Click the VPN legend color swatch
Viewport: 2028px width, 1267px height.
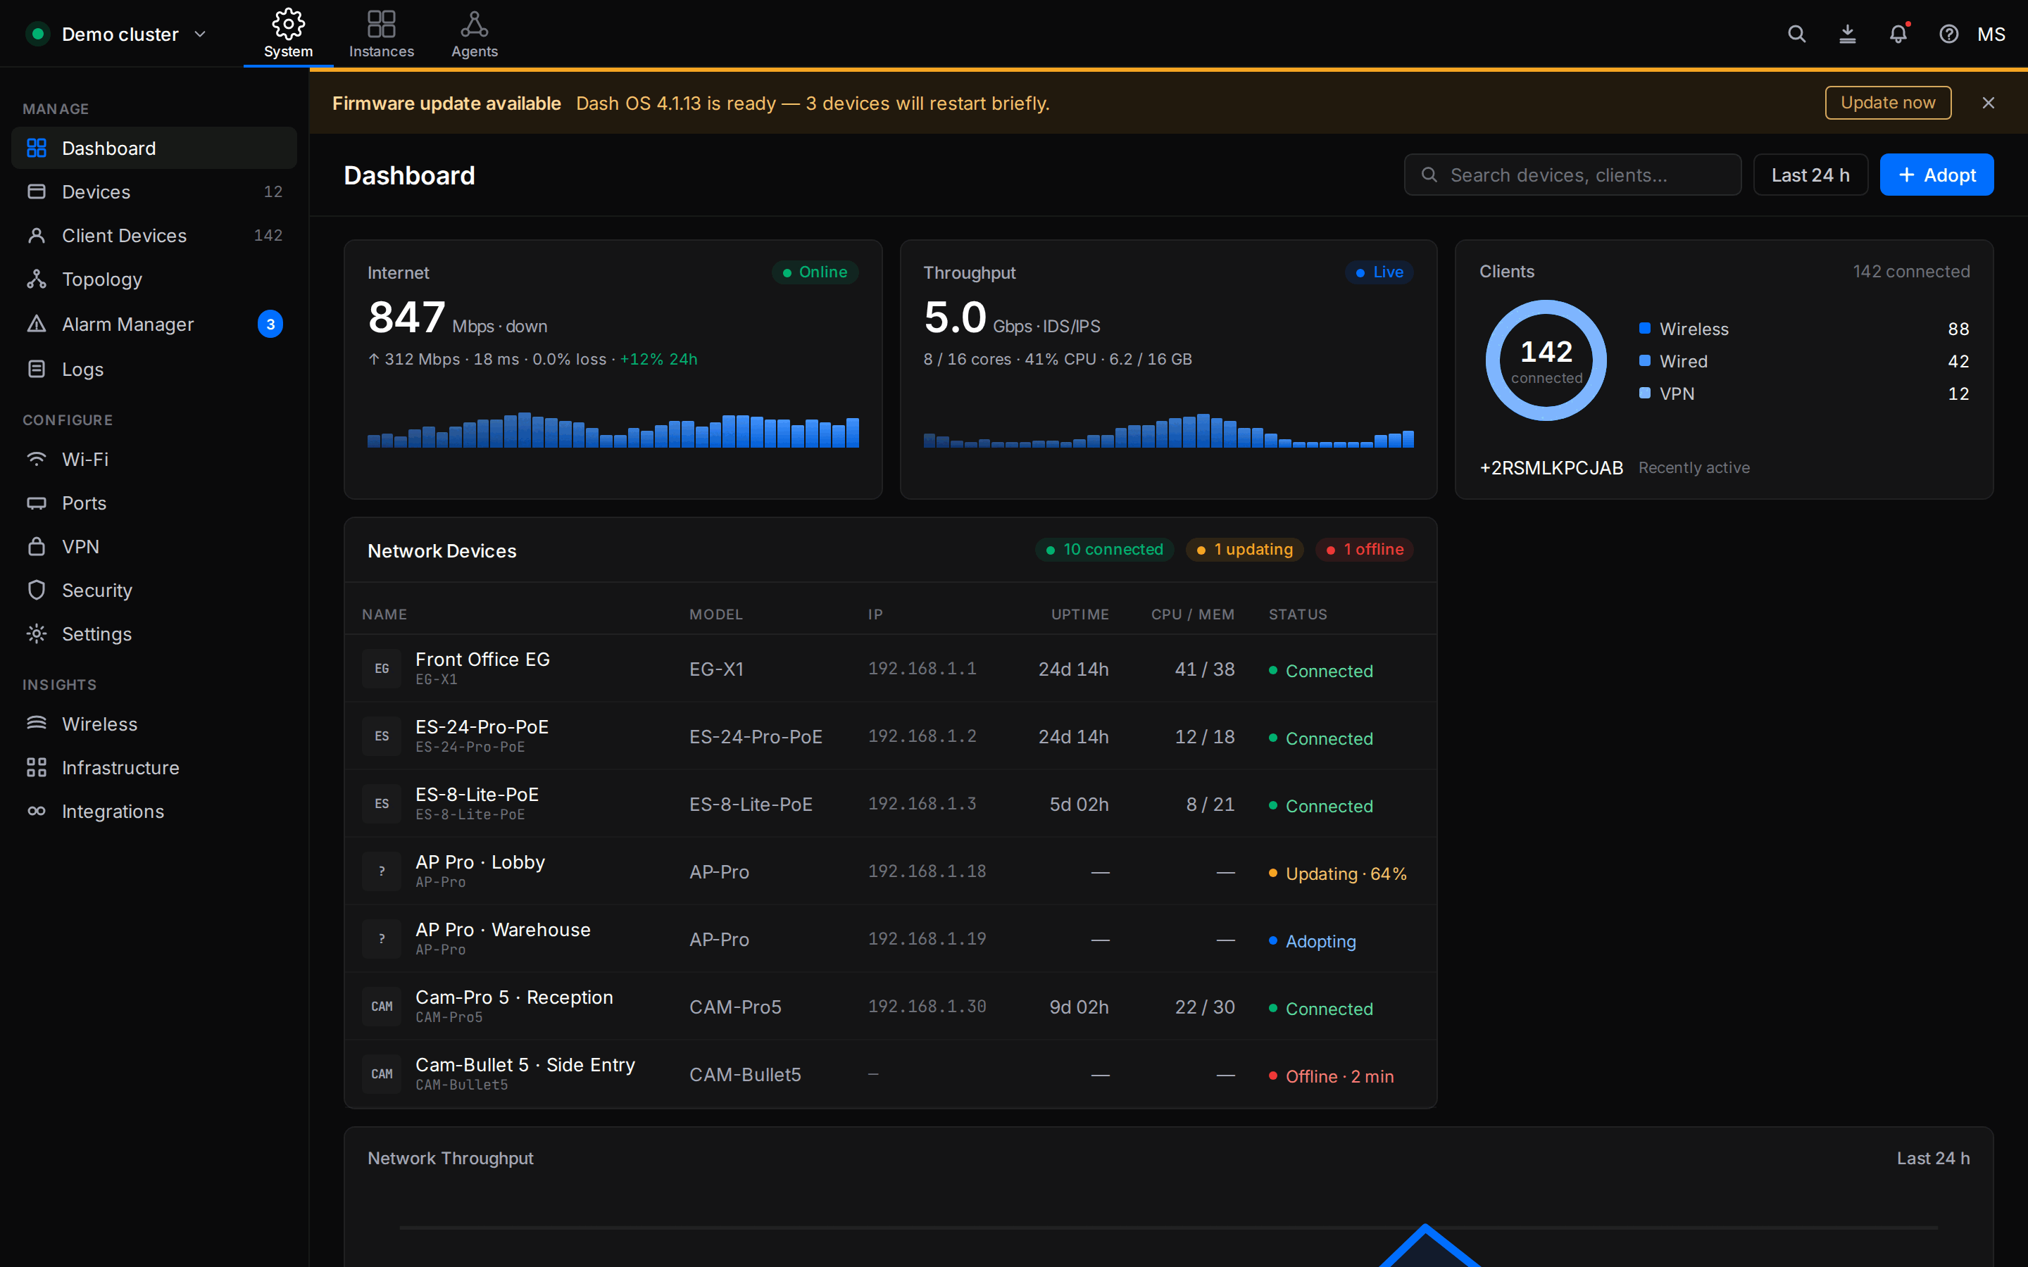tap(1644, 393)
